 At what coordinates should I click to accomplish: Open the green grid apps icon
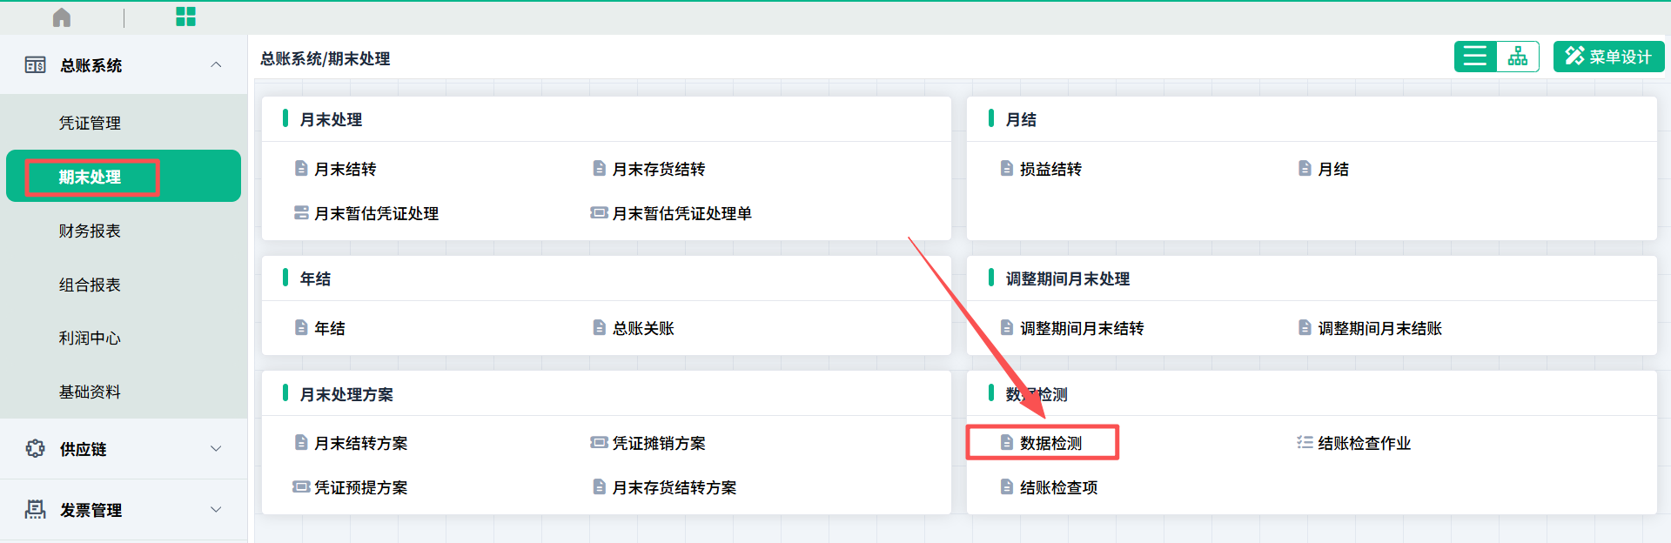click(185, 17)
